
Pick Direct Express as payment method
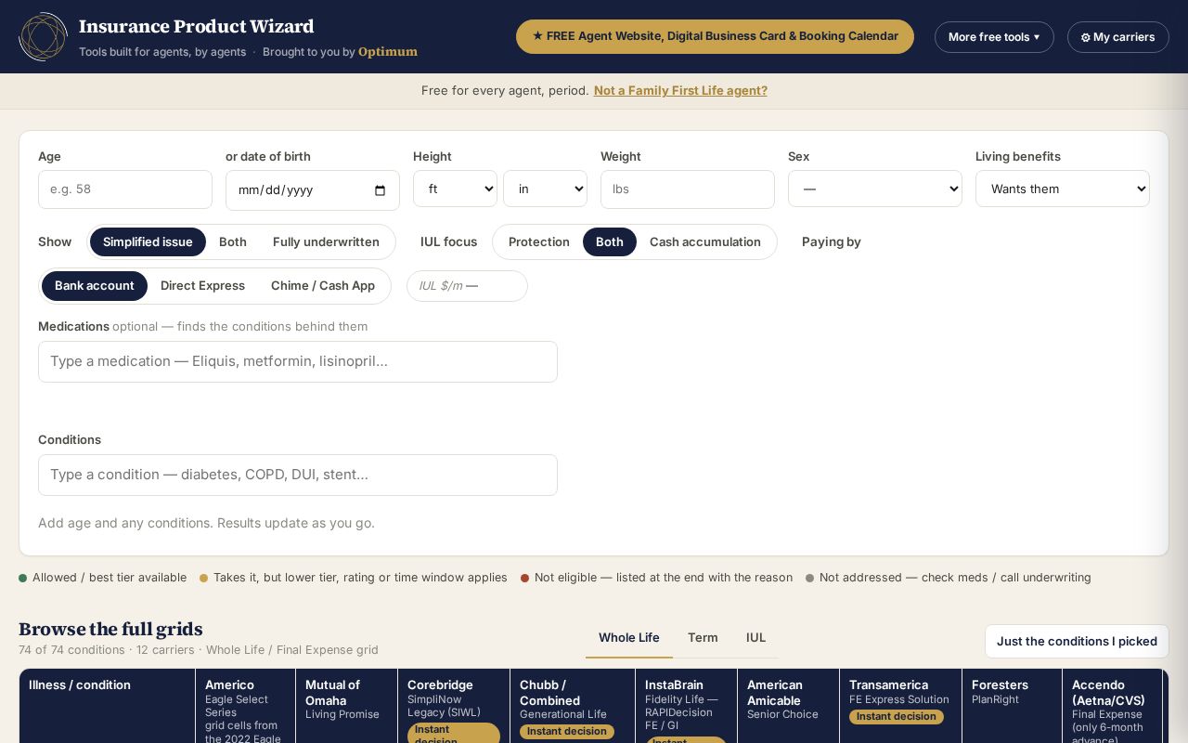[x=202, y=285]
